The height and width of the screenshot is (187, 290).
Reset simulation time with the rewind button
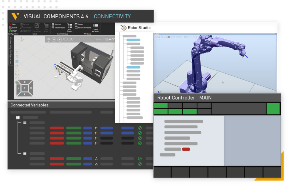[x=54, y=39]
